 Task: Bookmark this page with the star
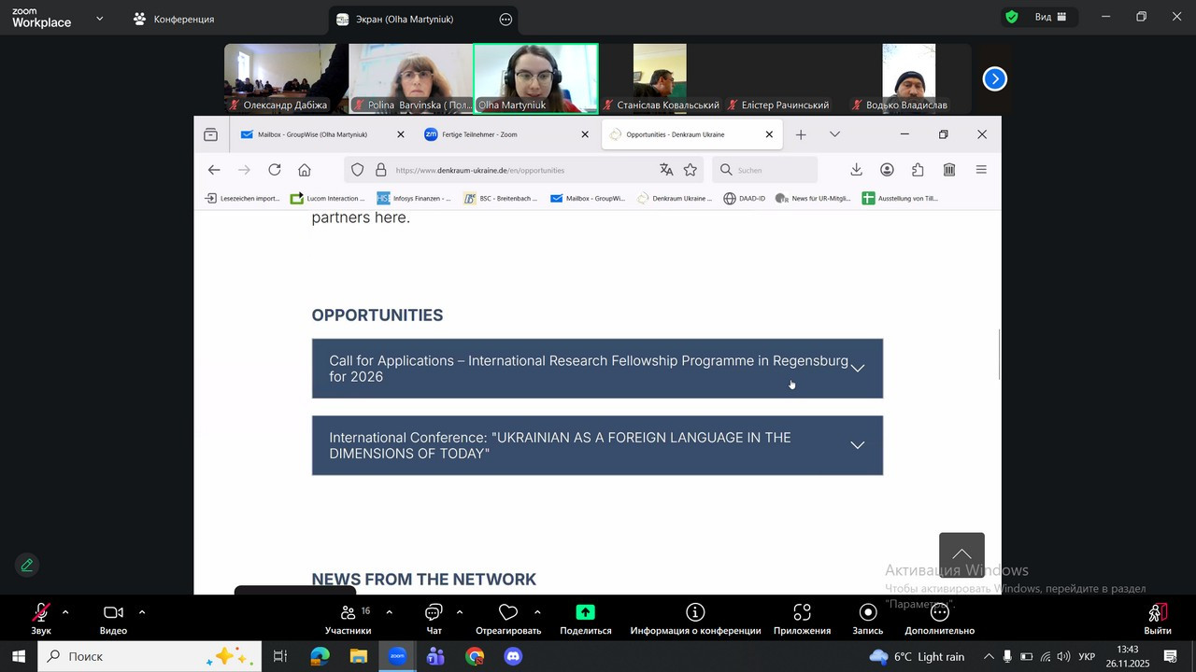(x=691, y=170)
